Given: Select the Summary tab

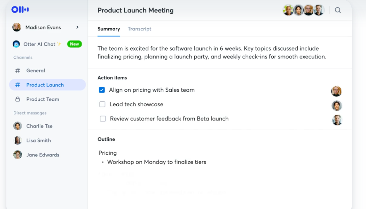Looking at the screenshot, I should (109, 29).
